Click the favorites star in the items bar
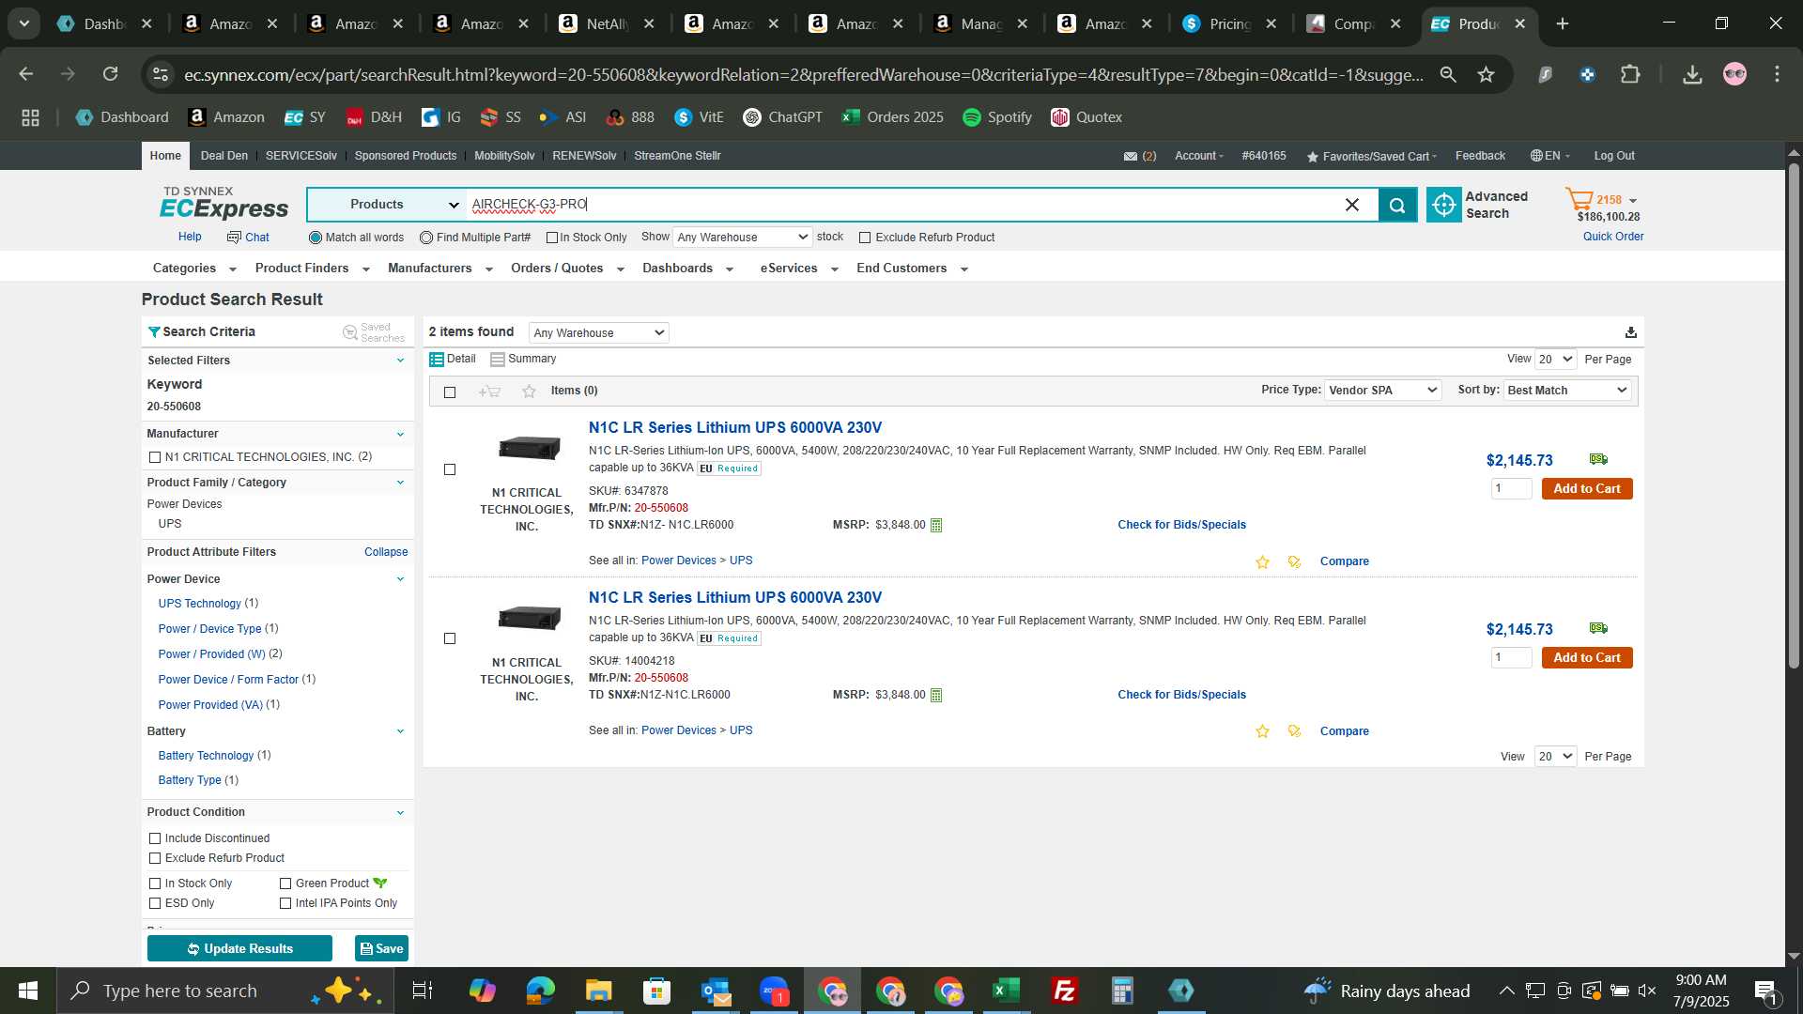 529,392
